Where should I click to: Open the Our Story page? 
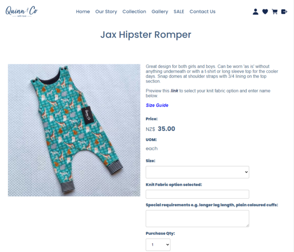[106, 11]
